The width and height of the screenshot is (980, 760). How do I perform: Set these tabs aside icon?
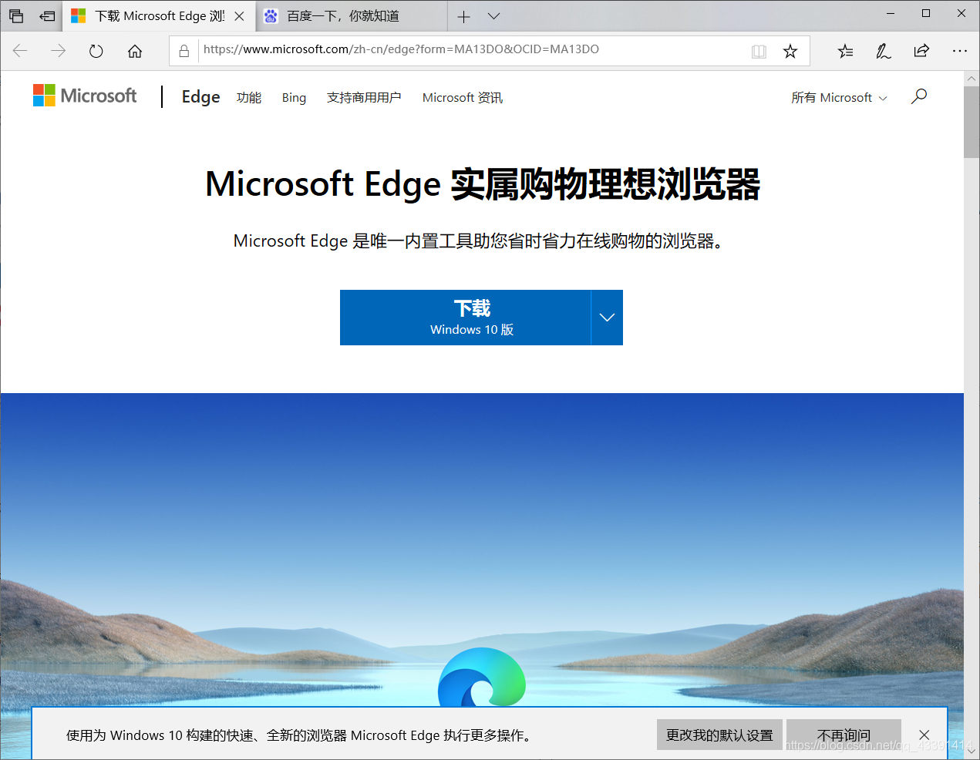click(x=47, y=15)
